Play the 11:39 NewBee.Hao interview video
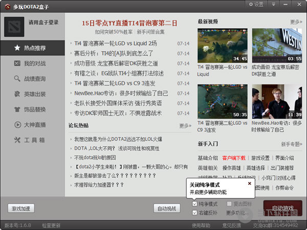The height and width of the screenshot is (230, 307). click(x=277, y=102)
